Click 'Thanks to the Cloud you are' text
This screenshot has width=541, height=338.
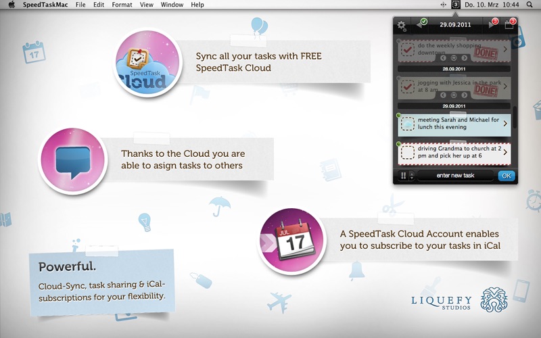click(x=183, y=154)
